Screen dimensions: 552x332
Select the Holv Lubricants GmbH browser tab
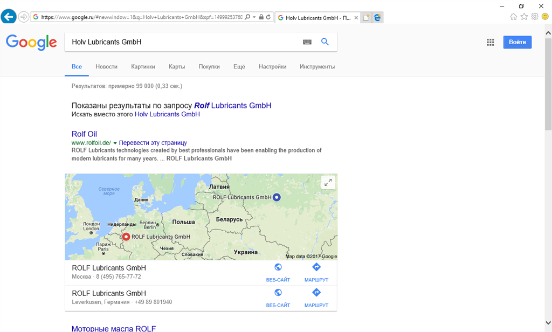coord(318,18)
